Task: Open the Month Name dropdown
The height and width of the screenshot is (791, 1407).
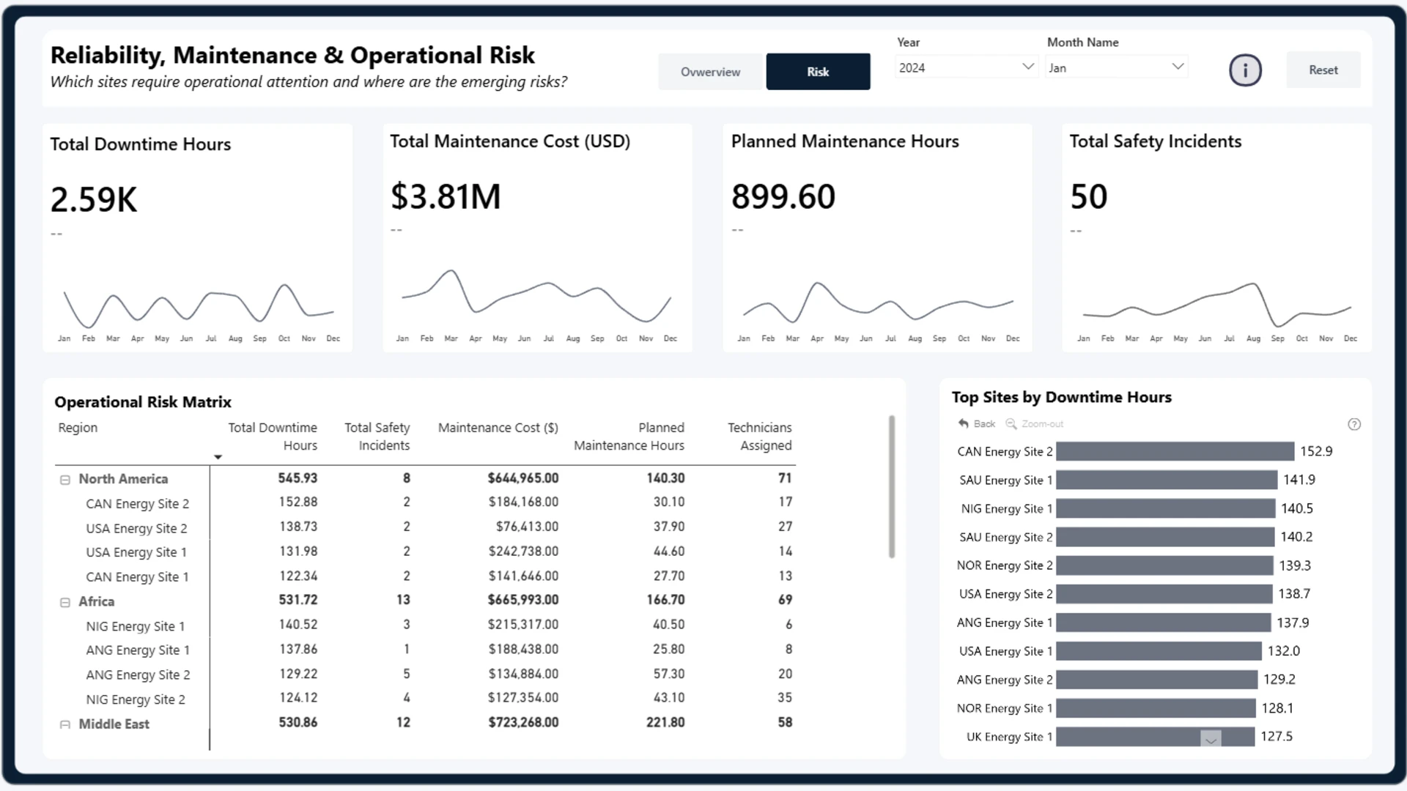Action: [x=1116, y=67]
